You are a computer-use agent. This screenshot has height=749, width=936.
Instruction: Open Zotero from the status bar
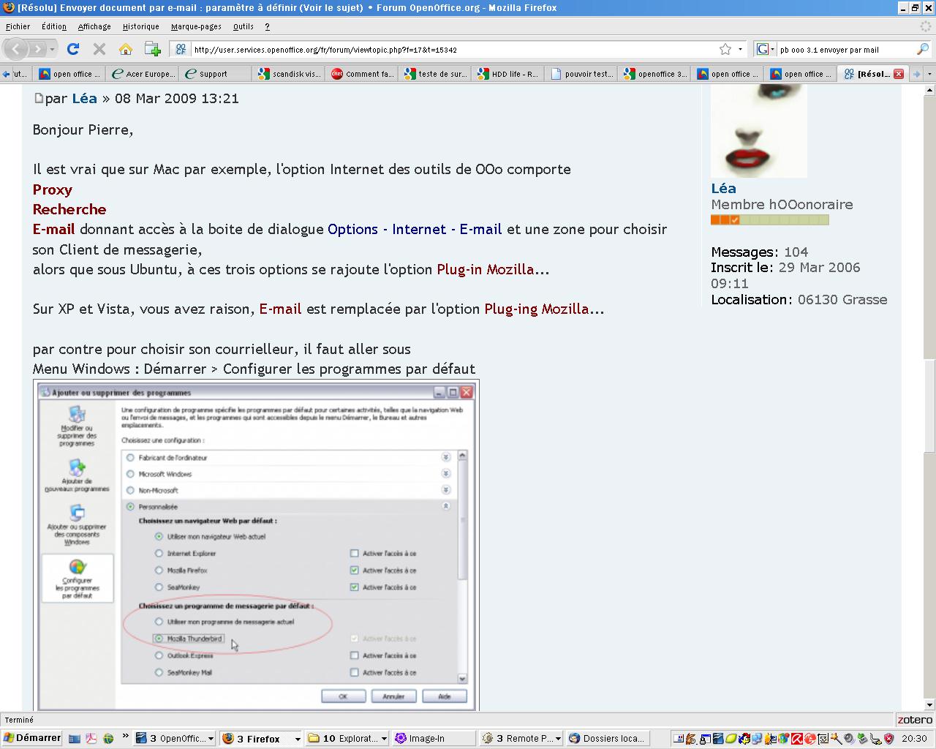click(915, 720)
